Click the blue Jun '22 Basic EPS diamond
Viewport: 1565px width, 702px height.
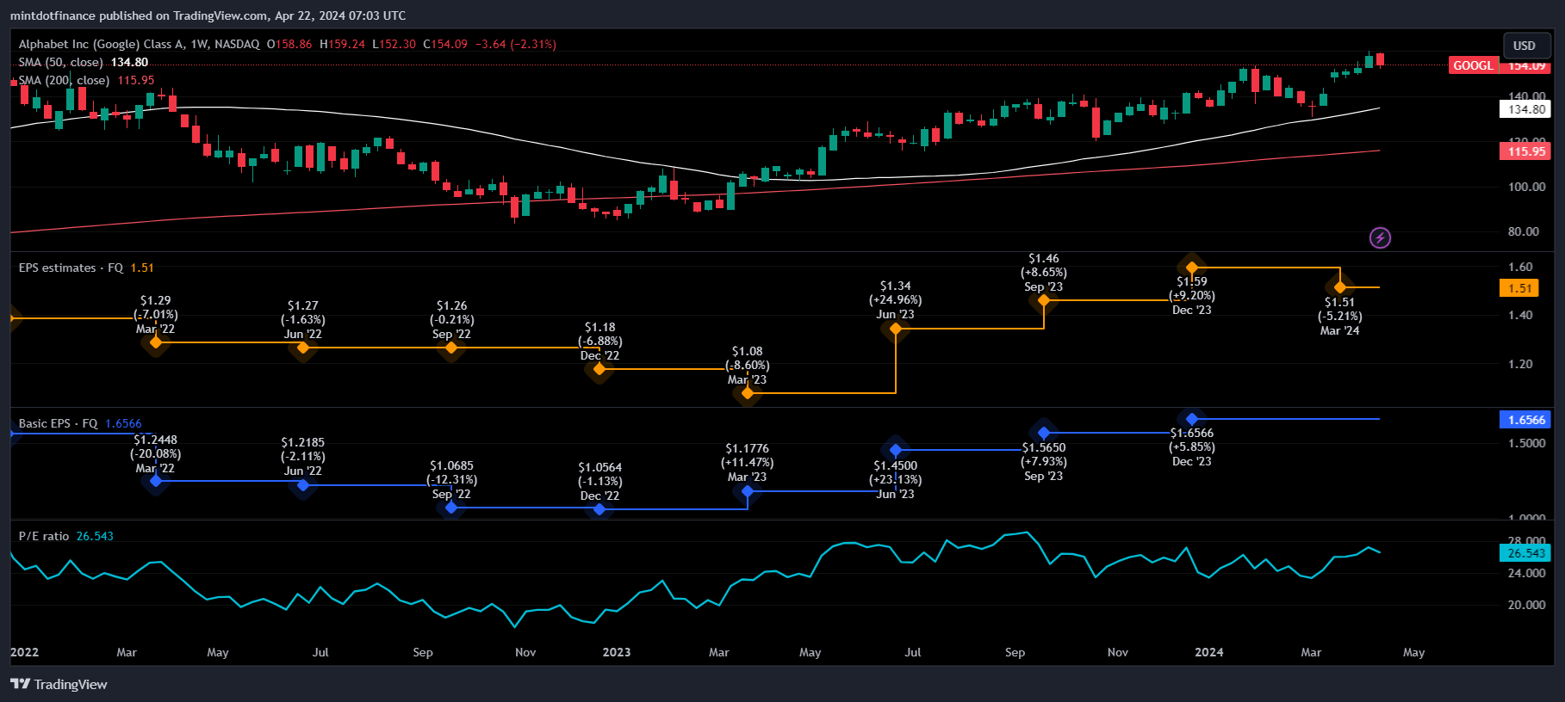click(x=303, y=485)
